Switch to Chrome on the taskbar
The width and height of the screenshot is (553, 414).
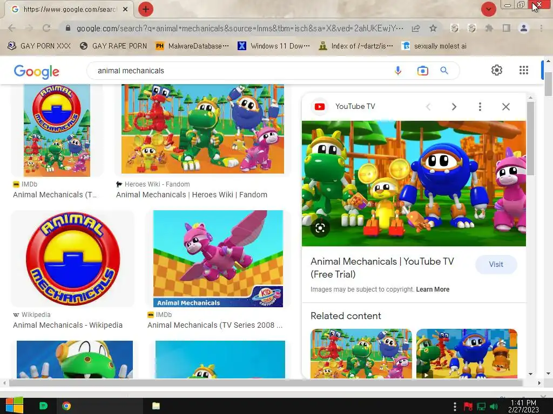[66, 406]
